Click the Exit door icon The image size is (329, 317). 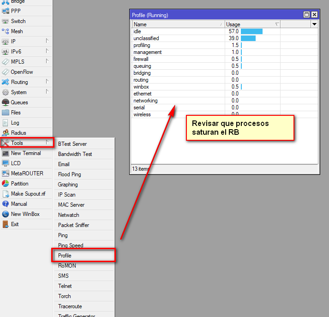click(x=6, y=224)
